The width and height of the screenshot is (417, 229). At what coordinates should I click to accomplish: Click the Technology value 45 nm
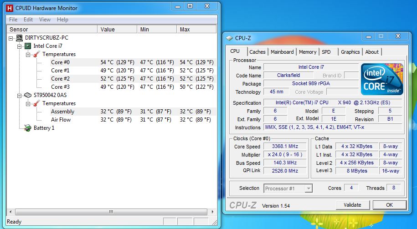tap(276, 92)
